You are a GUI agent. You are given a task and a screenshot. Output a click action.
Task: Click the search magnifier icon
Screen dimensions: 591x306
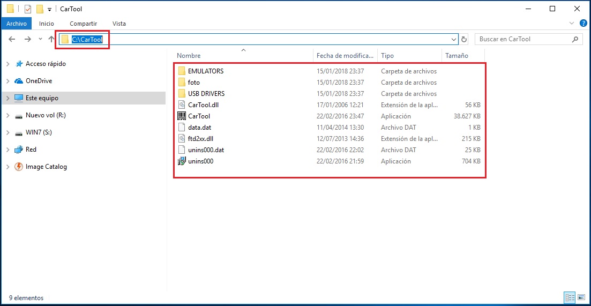575,39
